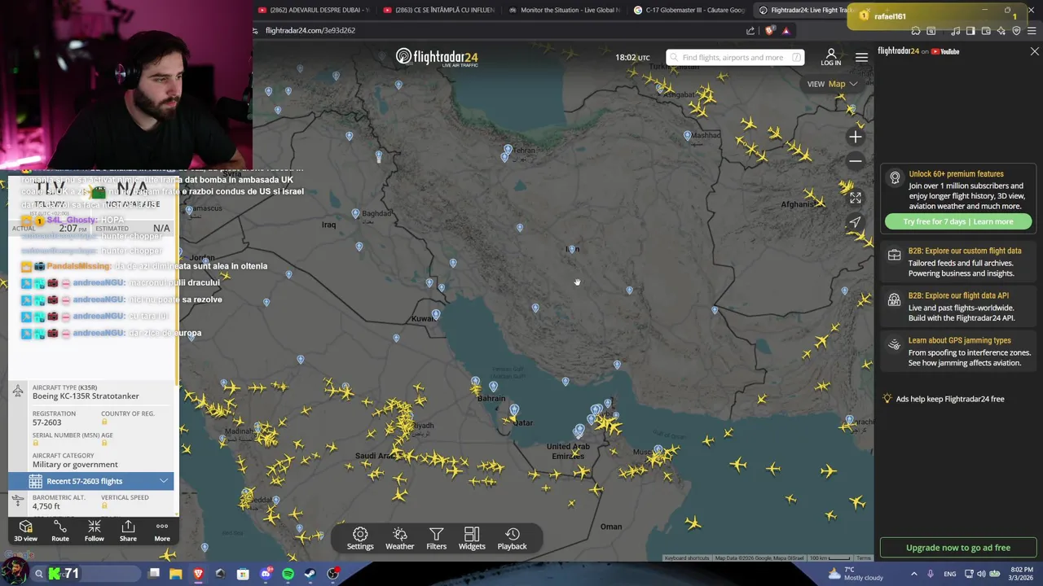Click Boeing KC-135R Stratotanker aircraft type text
This screenshot has width=1043, height=586.
pos(86,396)
